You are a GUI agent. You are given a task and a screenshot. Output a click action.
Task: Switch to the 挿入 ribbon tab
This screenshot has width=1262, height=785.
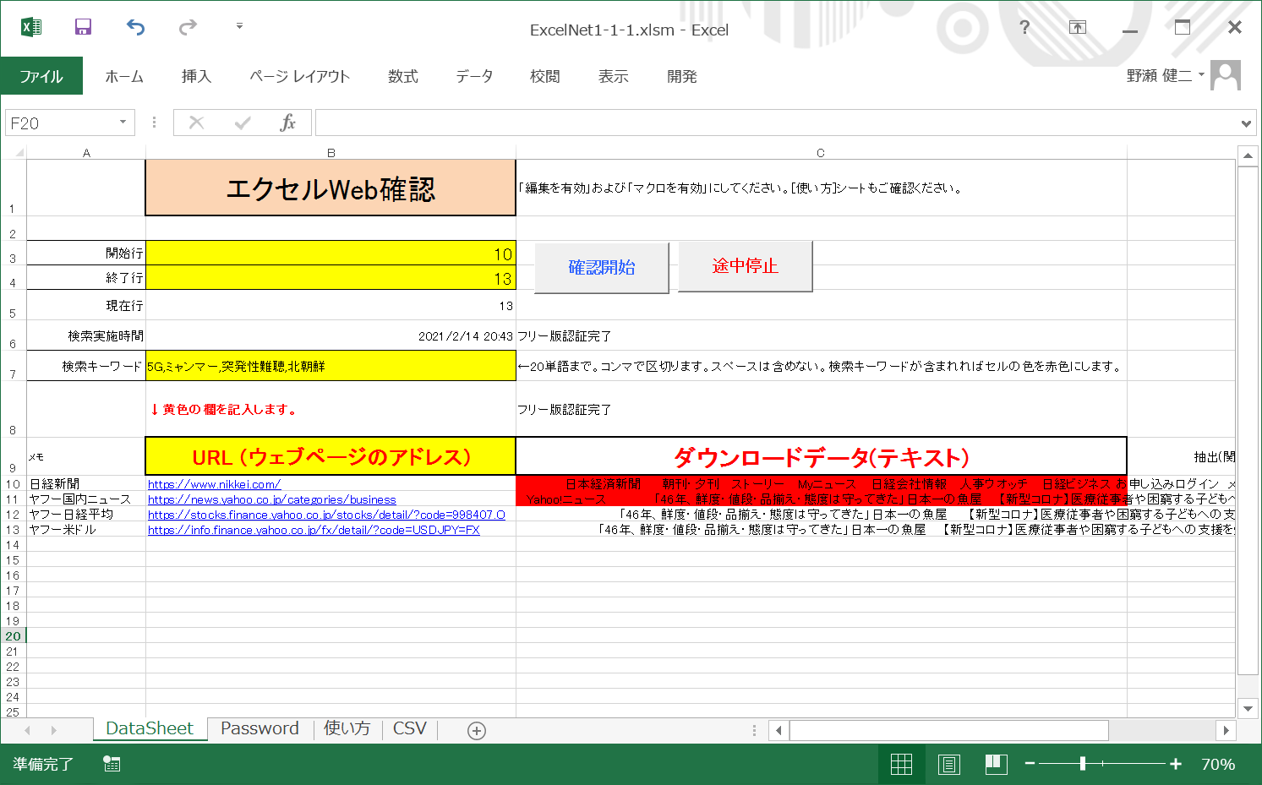click(x=196, y=76)
